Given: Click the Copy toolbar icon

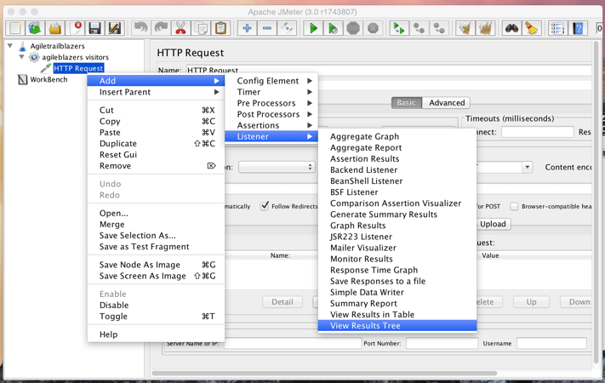Looking at the screenshot, I should 201,28.
